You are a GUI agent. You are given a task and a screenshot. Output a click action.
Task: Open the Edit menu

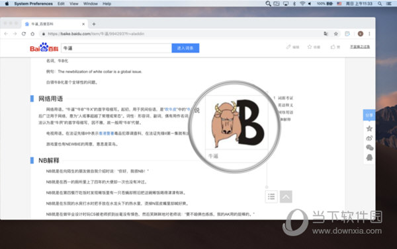[61, 3]
